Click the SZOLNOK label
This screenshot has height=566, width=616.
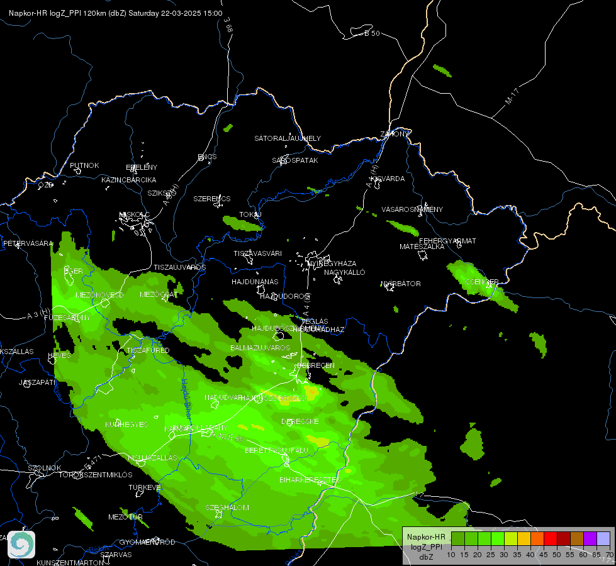tap(45, 468)
